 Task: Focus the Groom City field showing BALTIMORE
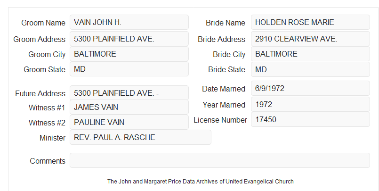(x=129, y=54)
